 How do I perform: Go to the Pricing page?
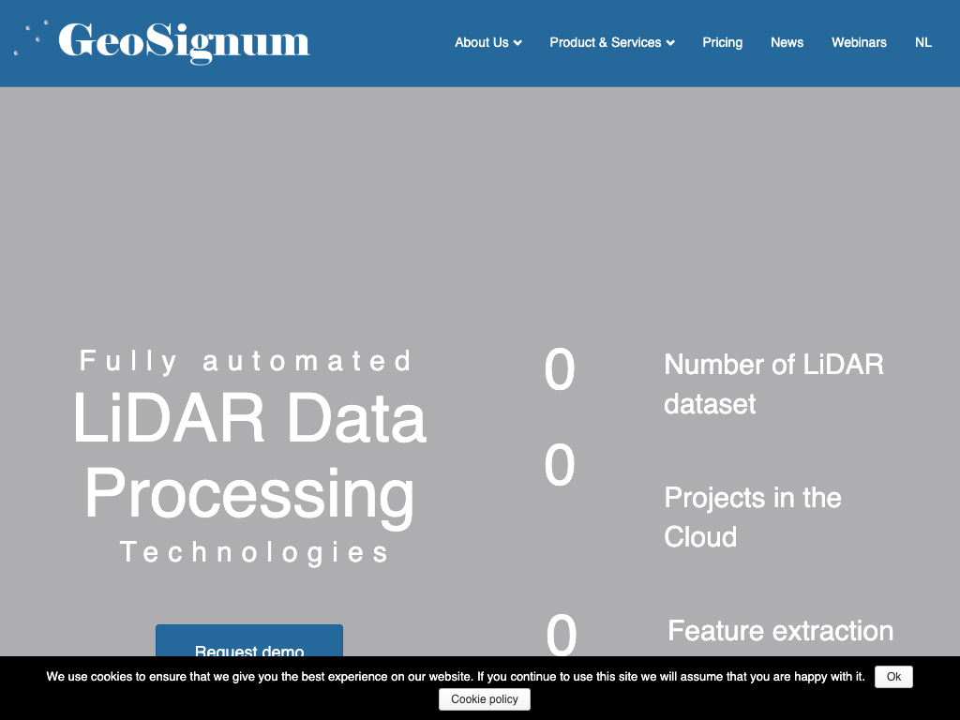click(722, 42)
